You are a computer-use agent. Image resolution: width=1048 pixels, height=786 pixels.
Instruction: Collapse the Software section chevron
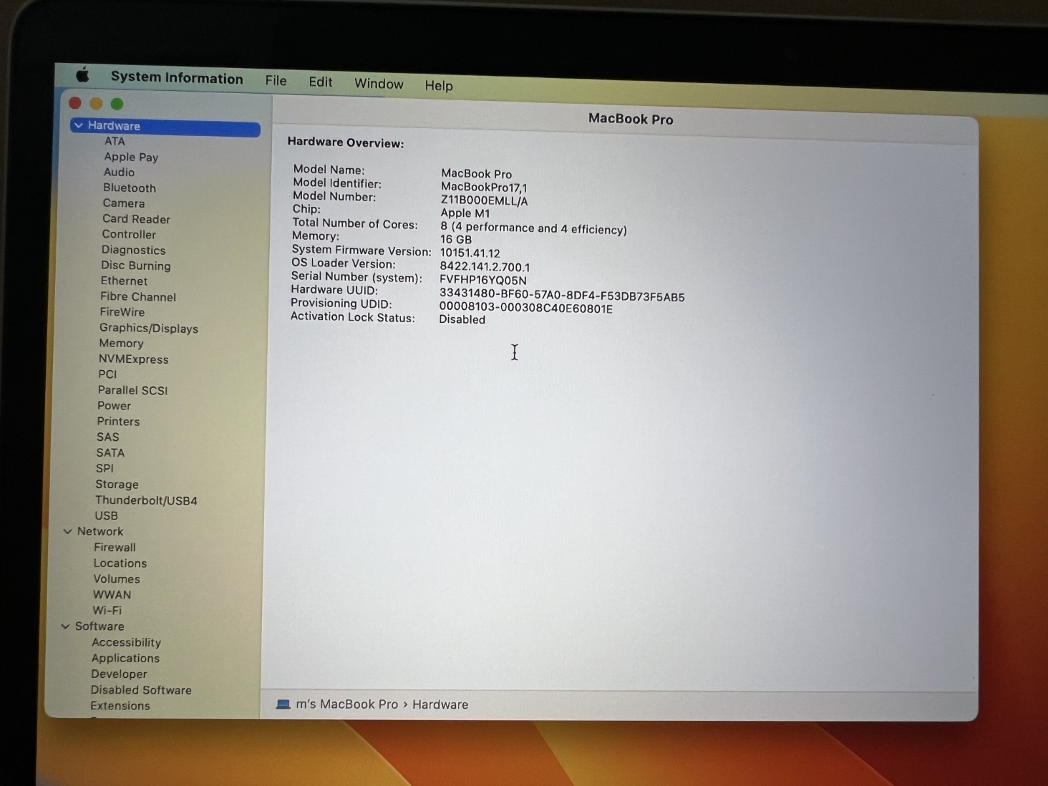tap(65, 626)
